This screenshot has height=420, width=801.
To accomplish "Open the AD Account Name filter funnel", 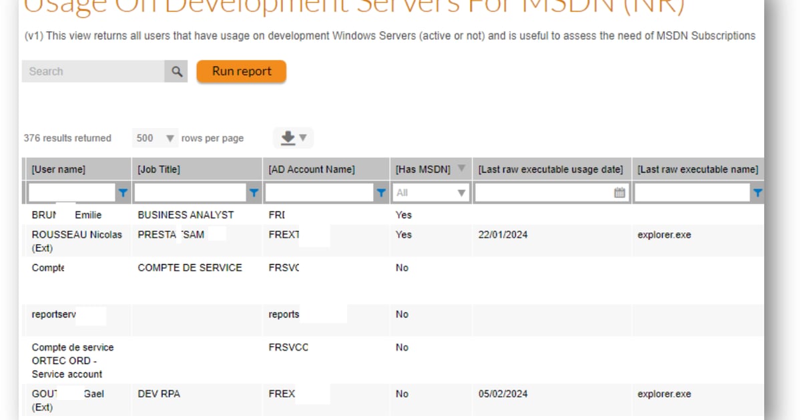I will pyautogui.click(x=380, y=192).
